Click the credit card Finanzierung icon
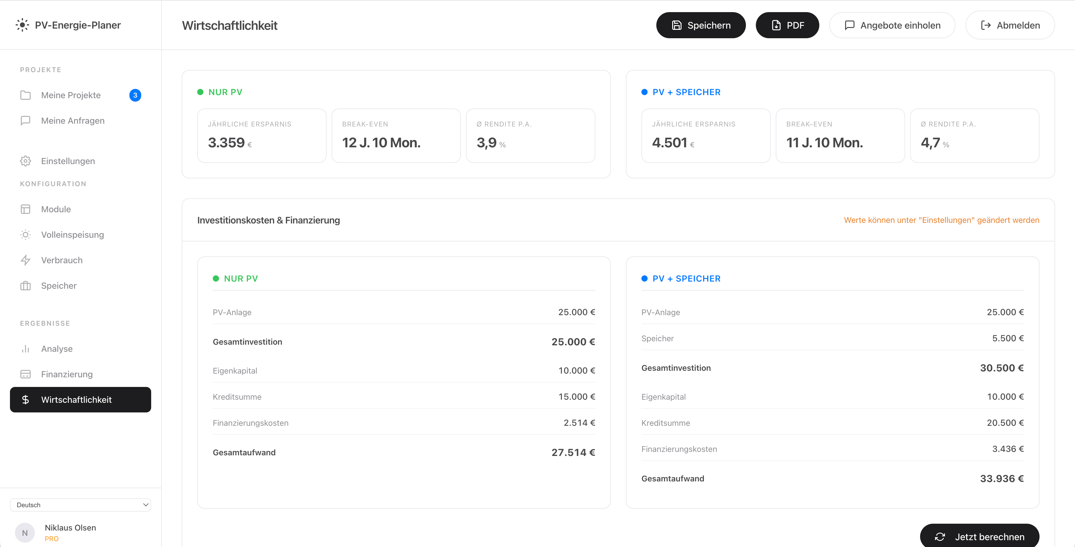This screenshot has height=547, width=1075. [x=26, y=375]
